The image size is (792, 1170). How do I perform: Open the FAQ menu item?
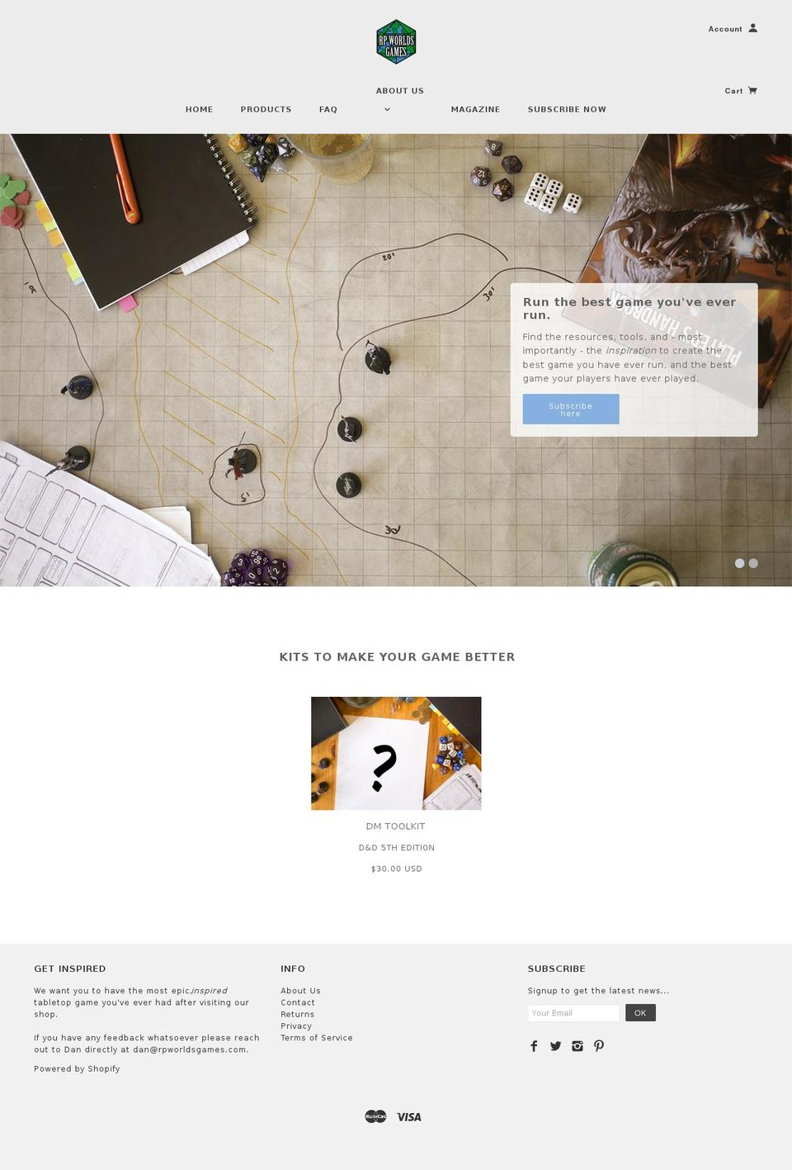[x=328, y=109]
